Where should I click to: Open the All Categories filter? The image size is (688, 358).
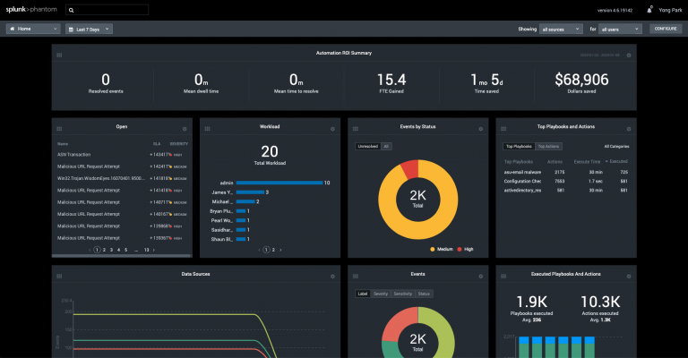[616, 147]
